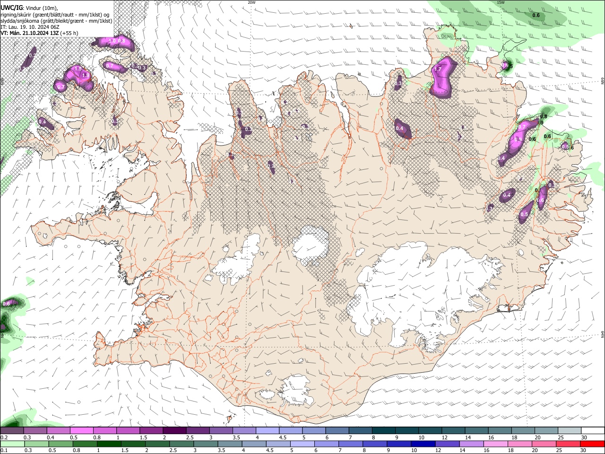Screen dimensions: 605x454
Task: Choose the lavender snow swatch between 4 and 4.5
Action: click(268, 430)
